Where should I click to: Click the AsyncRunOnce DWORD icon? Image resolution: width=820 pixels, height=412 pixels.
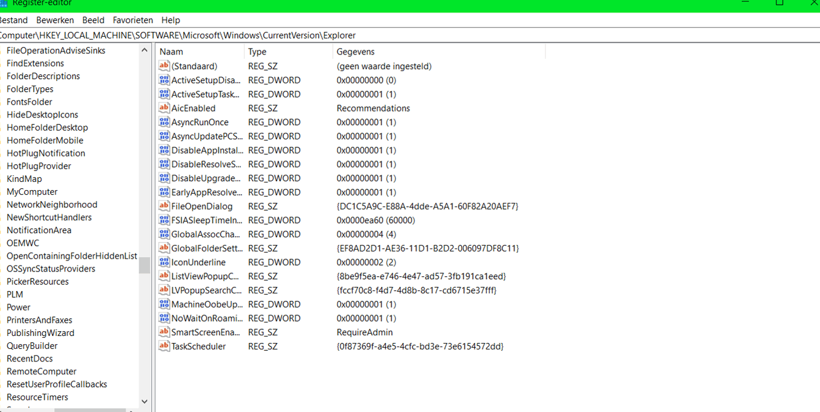(164, 122)
